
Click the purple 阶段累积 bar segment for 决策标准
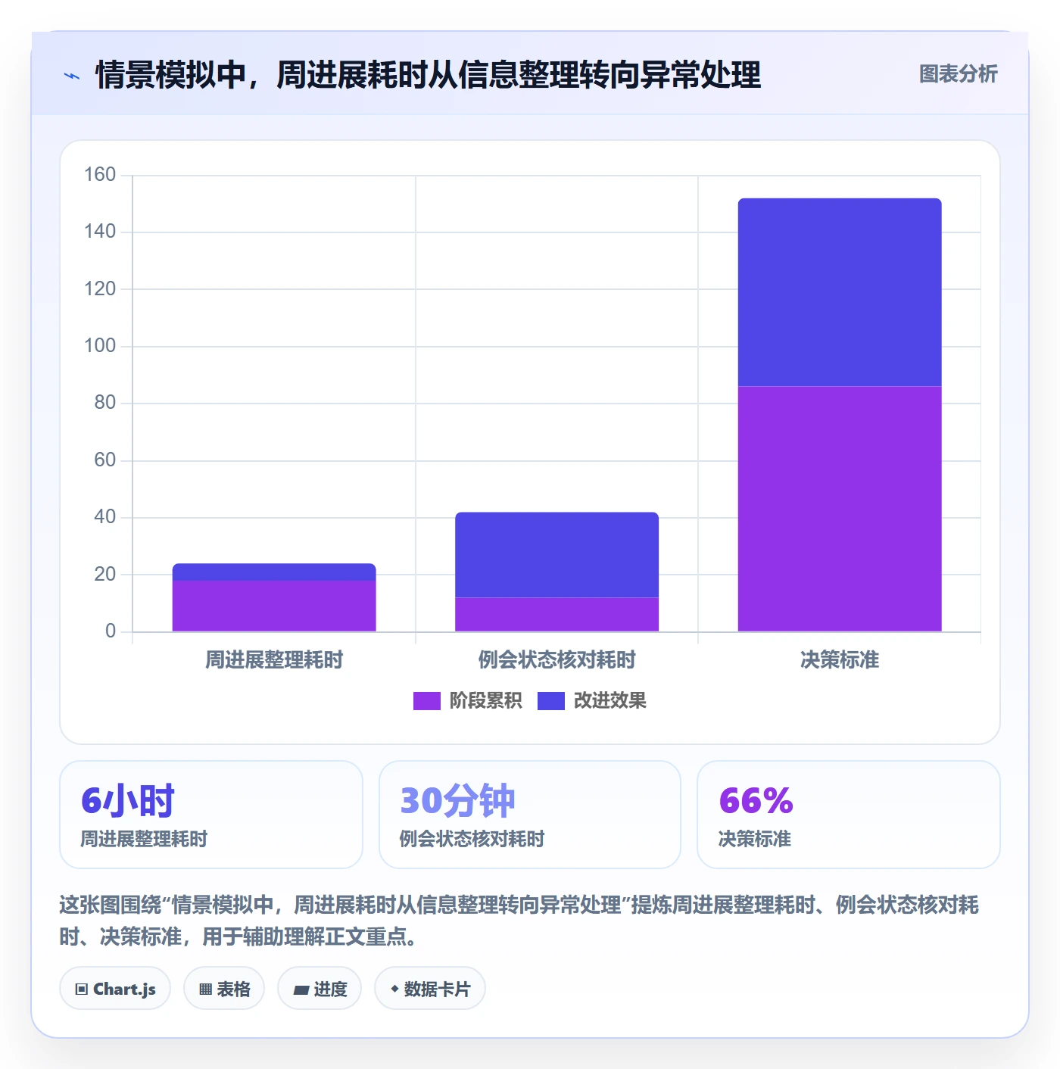coord(840,509)
